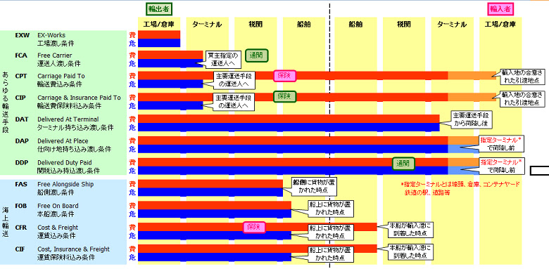Select the FCA code label

[21, 55]
